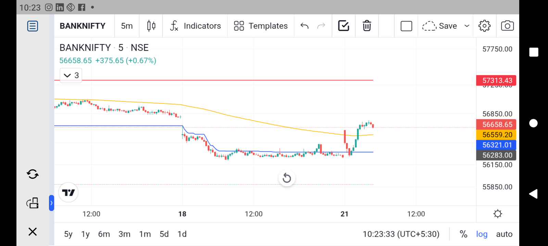
Task: Select the yellow 56559.20 indicator label
Action: pyautogui.click(x=496, y=135)
